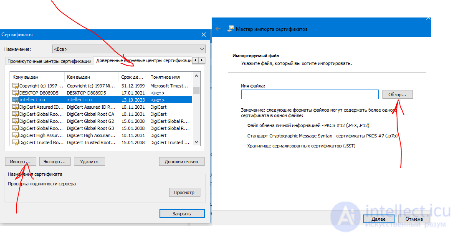Click the Microsoft Timest... friendly name cell
This screenshot has width=458, height=237.
tap(169, 86)
